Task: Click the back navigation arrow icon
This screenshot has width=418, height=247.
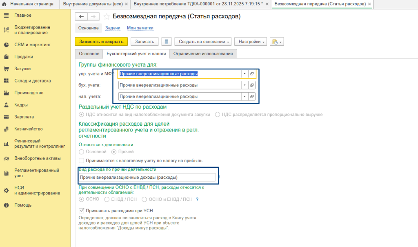Action: (81, 17)
